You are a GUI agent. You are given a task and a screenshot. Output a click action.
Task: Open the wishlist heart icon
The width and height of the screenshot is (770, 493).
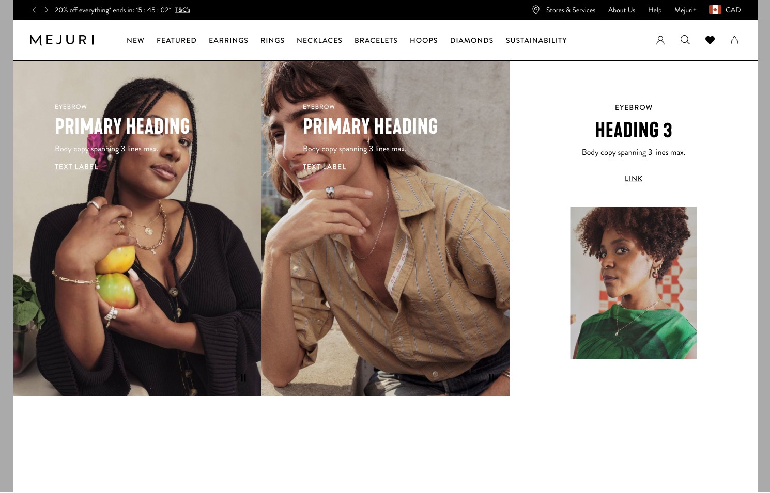pyautogui.click(x=710, y=40)
